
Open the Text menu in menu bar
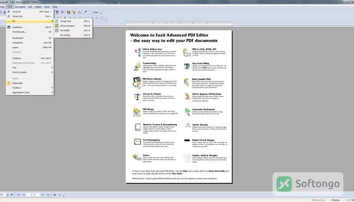30,7
